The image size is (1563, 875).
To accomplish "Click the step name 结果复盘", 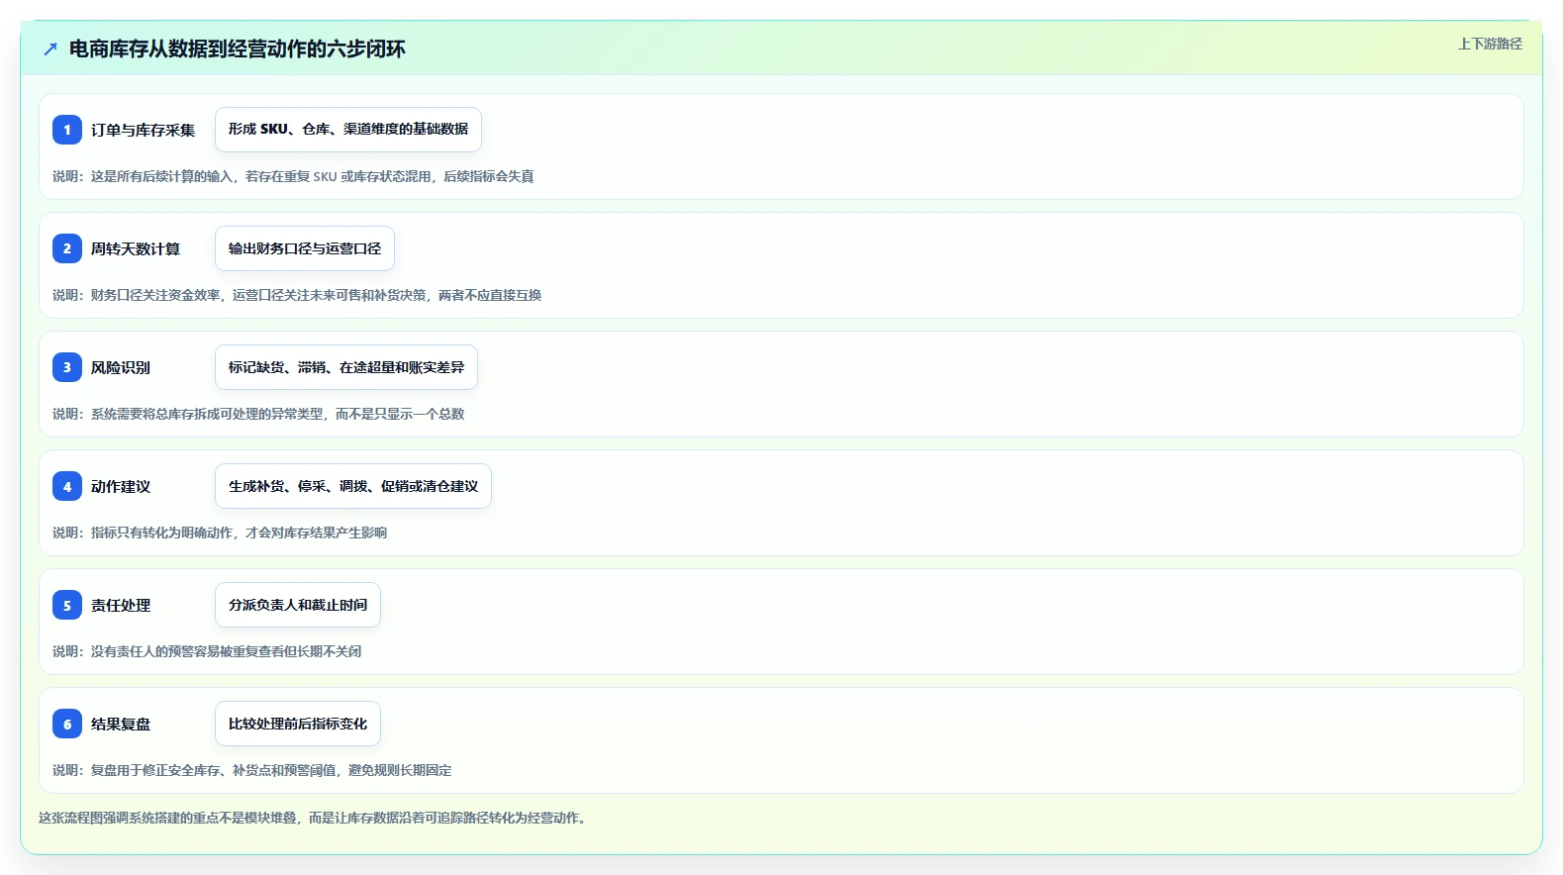I will click(121, 724).
